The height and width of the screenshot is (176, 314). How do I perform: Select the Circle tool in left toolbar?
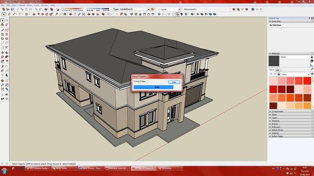coord(2,38)
